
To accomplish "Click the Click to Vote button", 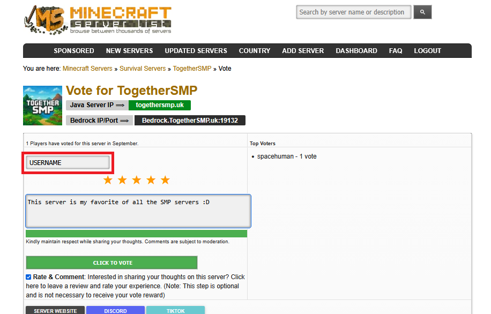I will pos(112,263).
